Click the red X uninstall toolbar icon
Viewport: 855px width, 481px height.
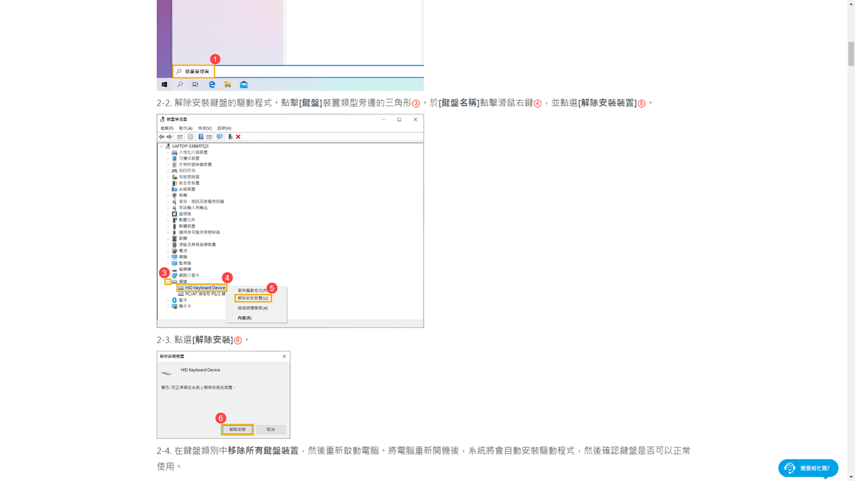click(238, 137)
